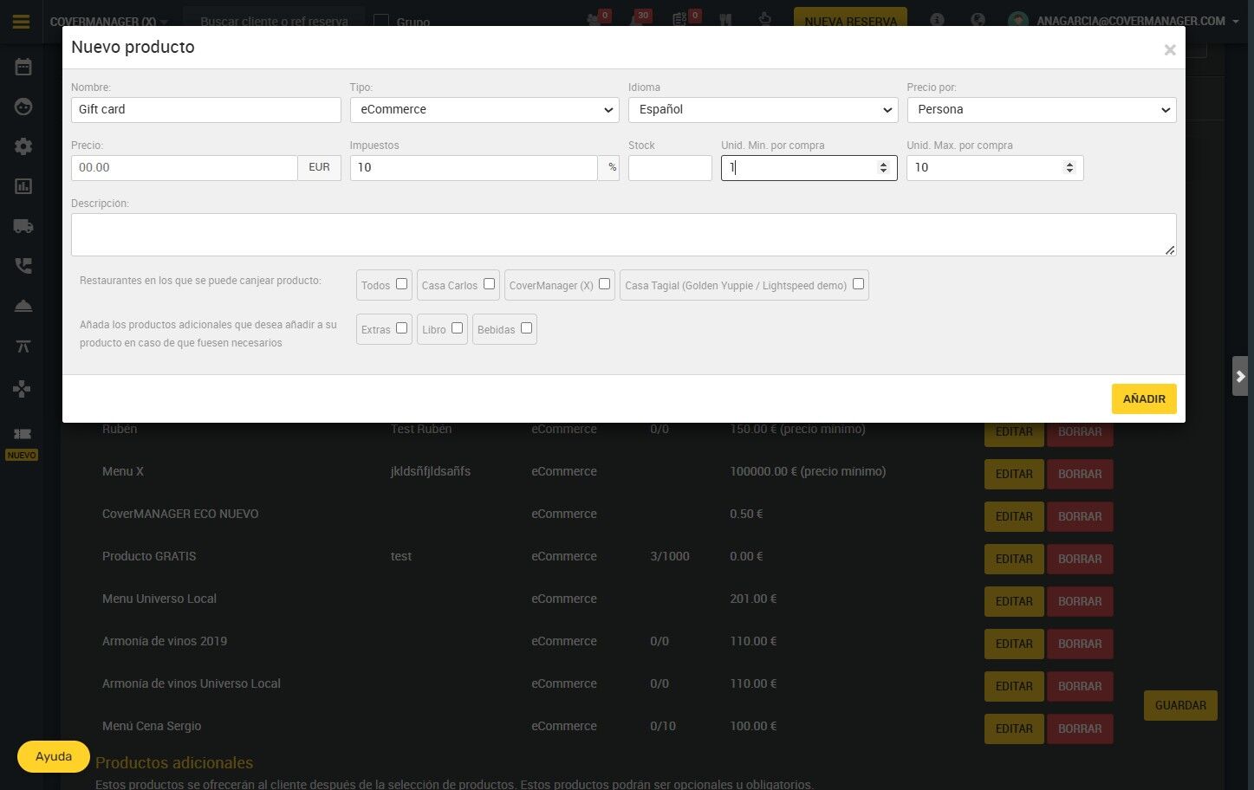
Task: Open the Tipo dropdown showing eCommerce
Action: (484, 110)
